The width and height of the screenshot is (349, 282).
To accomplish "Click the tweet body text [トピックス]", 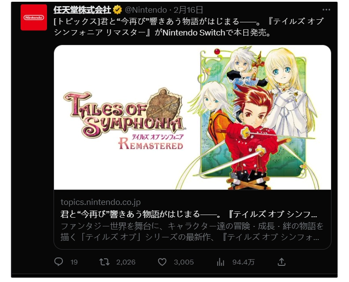I will pyautogui.click(x=189, y=27).
